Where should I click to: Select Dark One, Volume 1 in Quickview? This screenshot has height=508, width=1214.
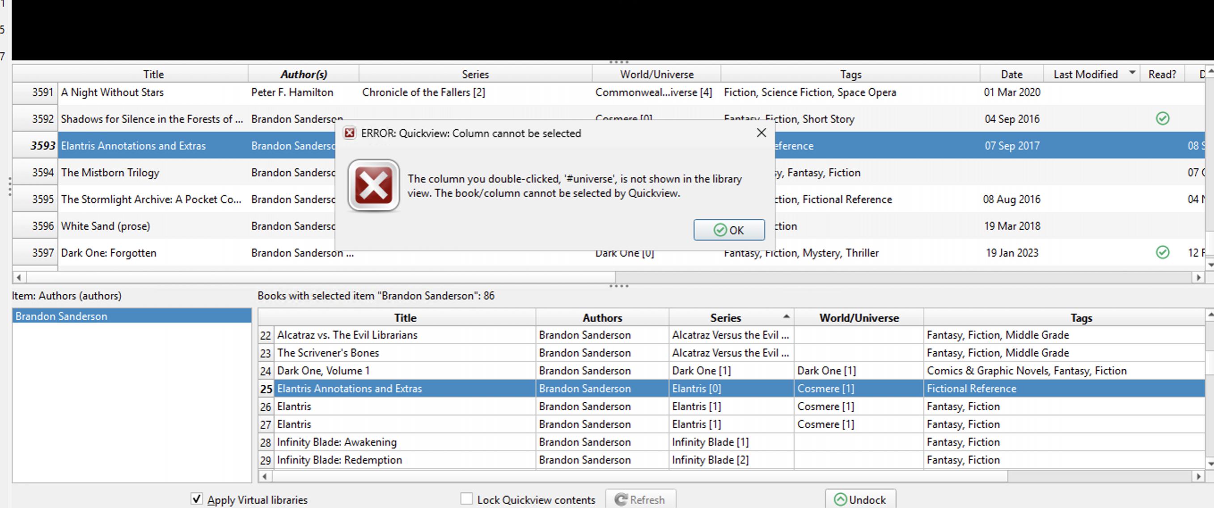[323, 371]
